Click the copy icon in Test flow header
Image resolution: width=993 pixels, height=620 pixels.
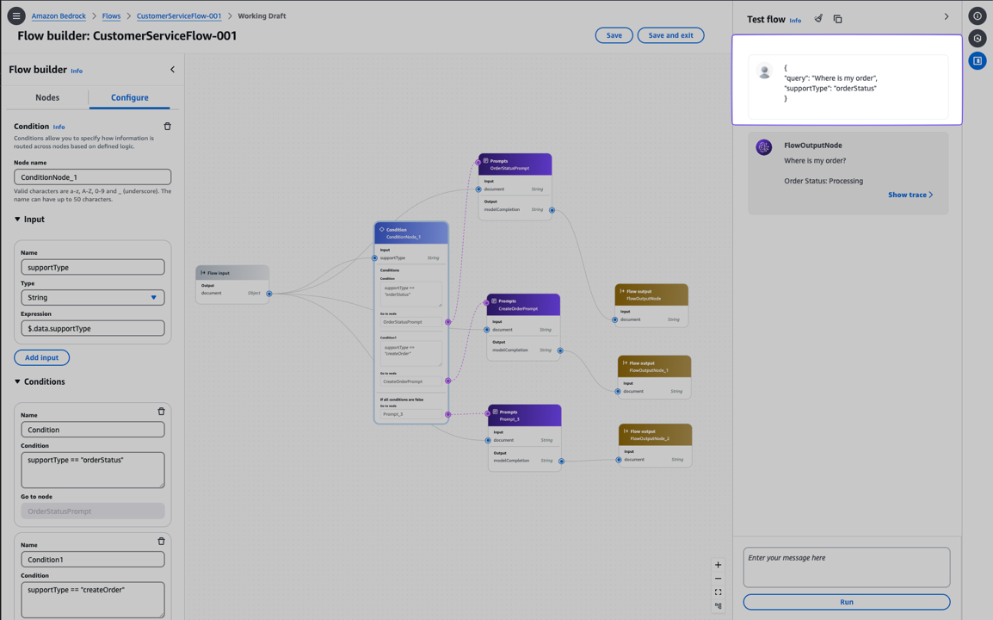pos(837,19)
